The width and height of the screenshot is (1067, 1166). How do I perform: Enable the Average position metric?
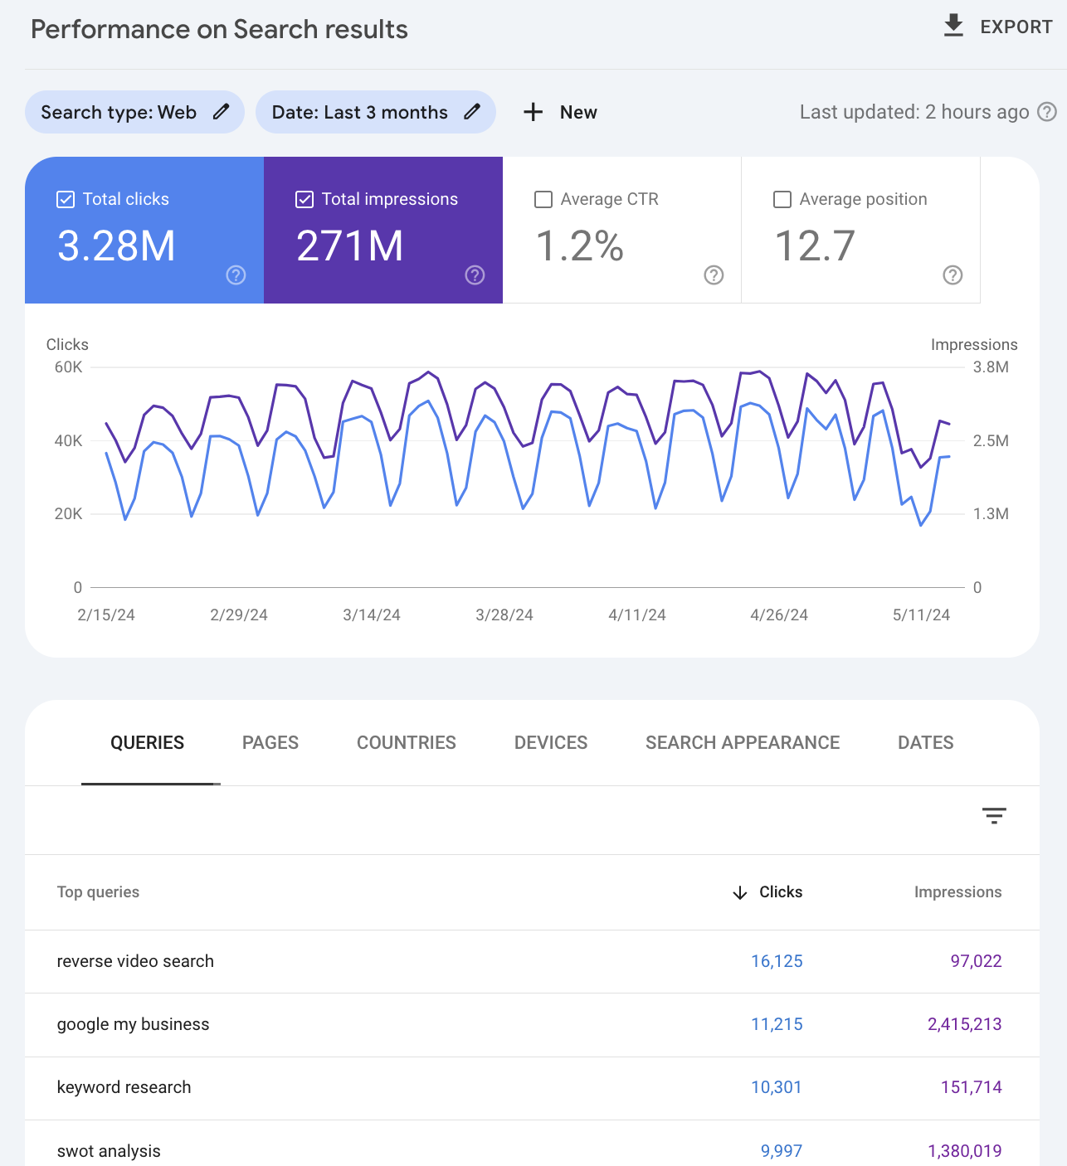[782, 199]
